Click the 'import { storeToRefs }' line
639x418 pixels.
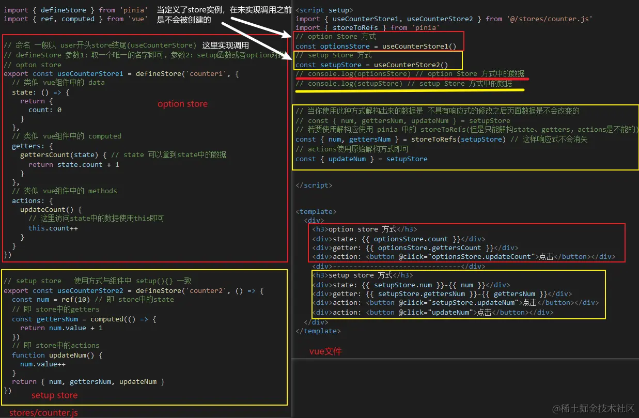tap(367, 28)
